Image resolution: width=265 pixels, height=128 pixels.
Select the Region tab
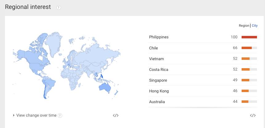[x=244, y=26]
